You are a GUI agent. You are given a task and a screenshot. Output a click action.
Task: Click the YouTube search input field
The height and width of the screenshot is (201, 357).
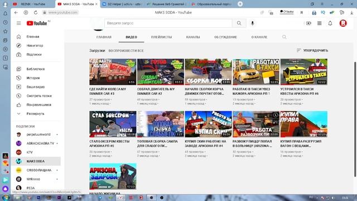coord(168,23)
